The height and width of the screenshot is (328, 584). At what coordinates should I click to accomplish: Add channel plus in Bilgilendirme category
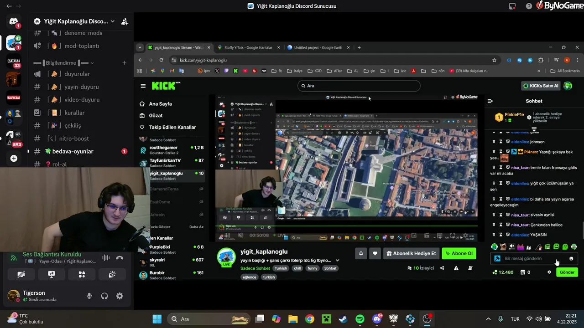pos(124,63)
